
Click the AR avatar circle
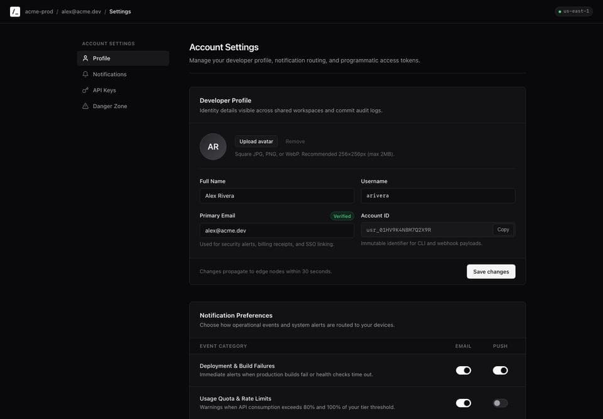click(x=213, y=146)
